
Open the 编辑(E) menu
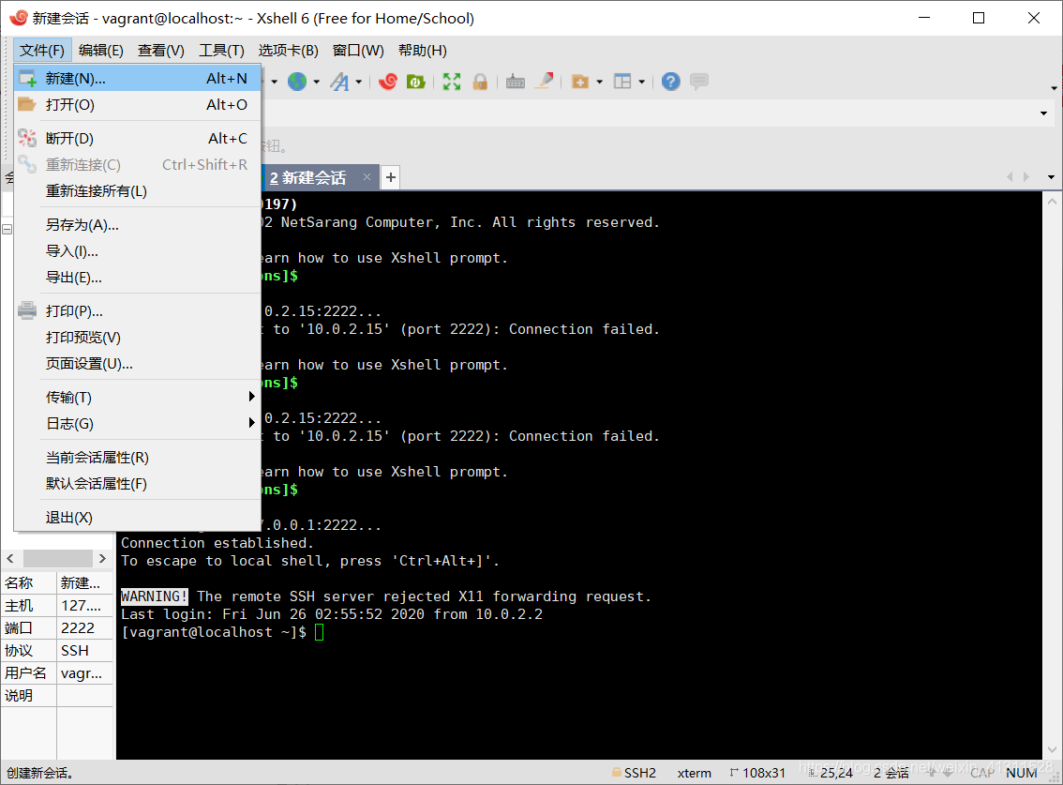click(101, 51)
